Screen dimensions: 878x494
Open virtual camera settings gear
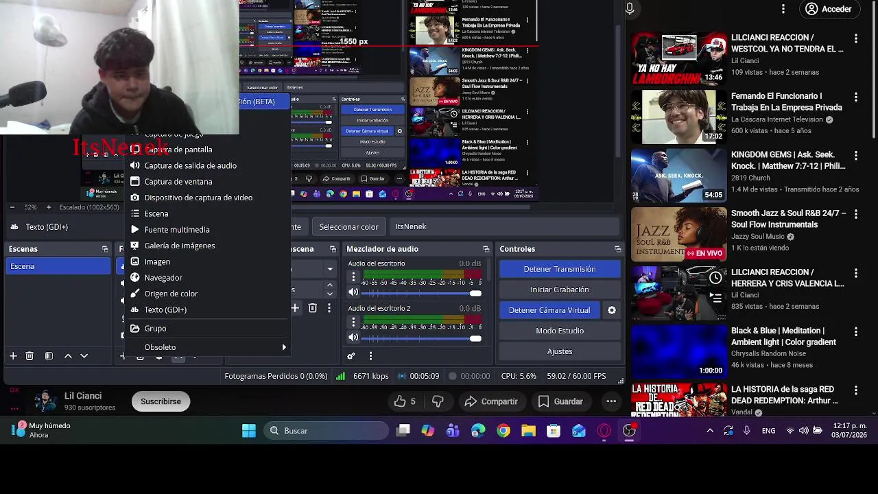tap(612, 310)
